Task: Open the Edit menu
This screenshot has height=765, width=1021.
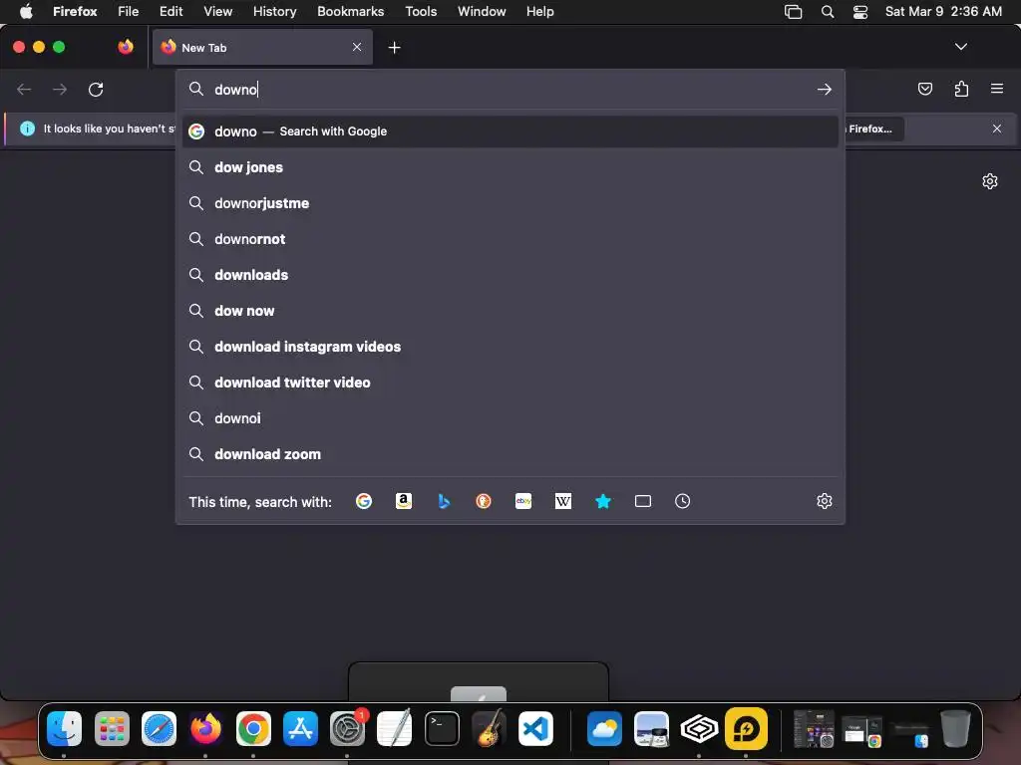Action: (171, 11)
